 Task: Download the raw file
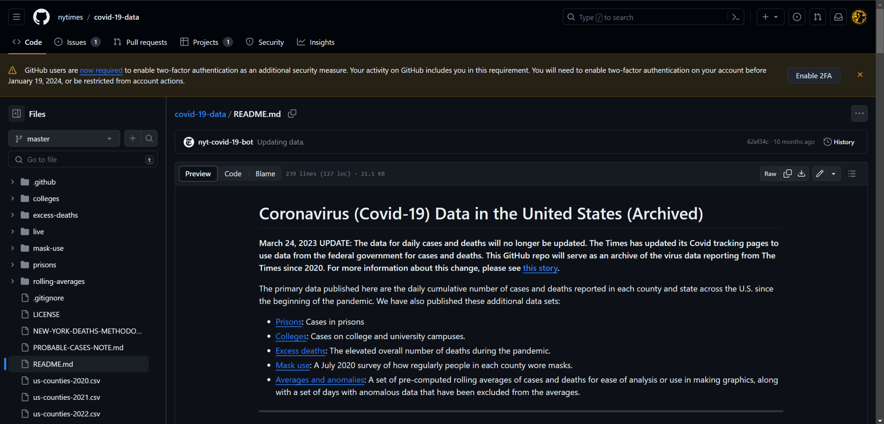tap(801, 173)
